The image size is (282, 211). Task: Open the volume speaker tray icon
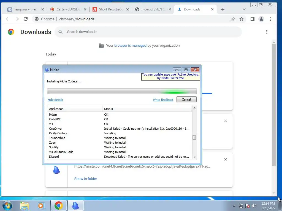coord(254,206)
